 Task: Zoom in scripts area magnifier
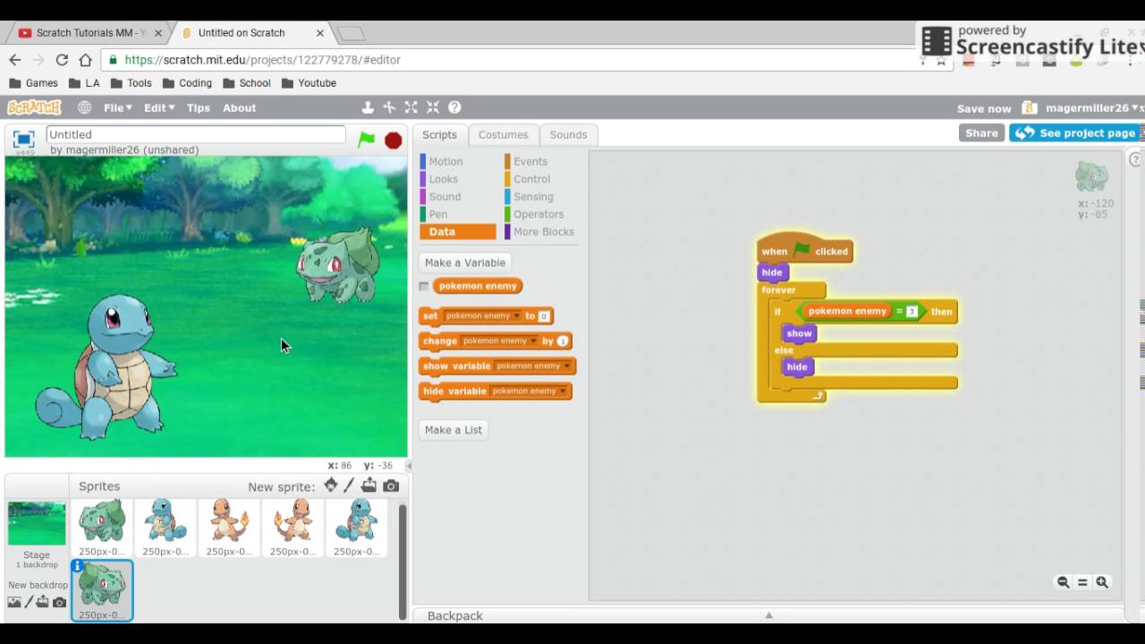click(x=1102, y=582)
